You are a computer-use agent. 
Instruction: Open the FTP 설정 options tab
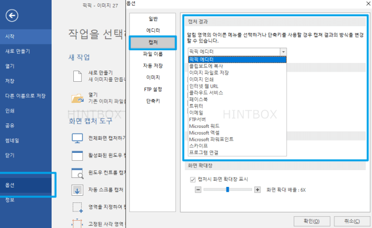tap(153, 90)
